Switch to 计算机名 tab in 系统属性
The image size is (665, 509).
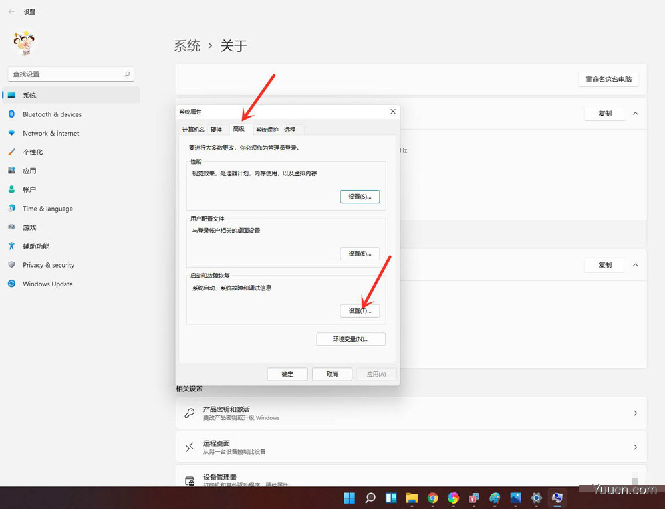pyautogui.click(x=194, y=130)
